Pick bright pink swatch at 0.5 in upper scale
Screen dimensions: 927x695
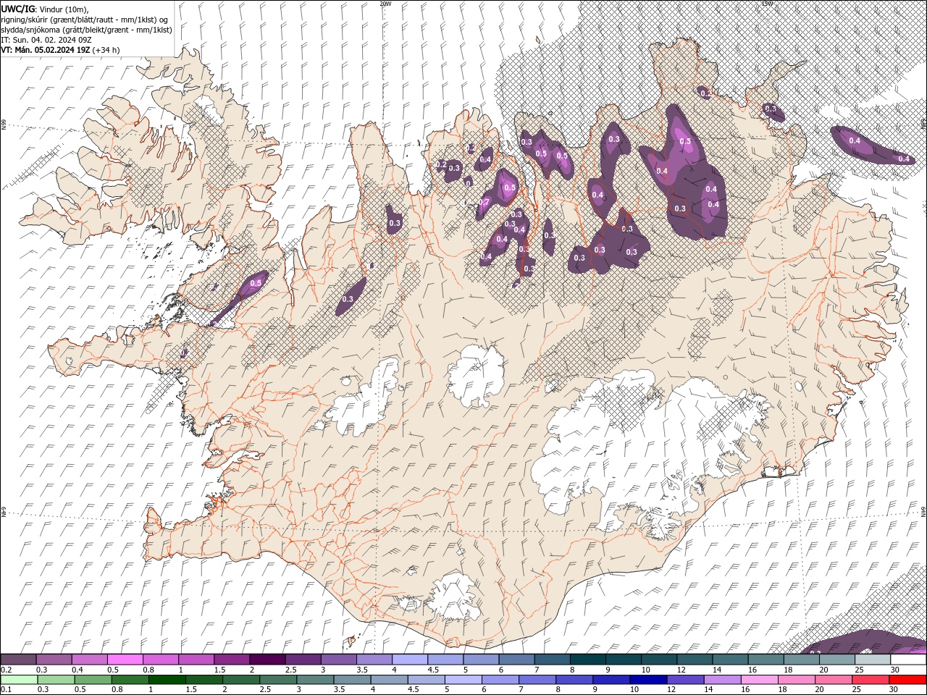coord(125,660)
